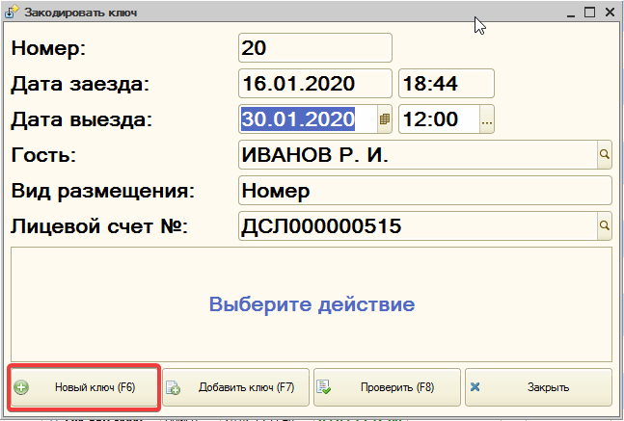Click the Закрыть button

(538, 387)
